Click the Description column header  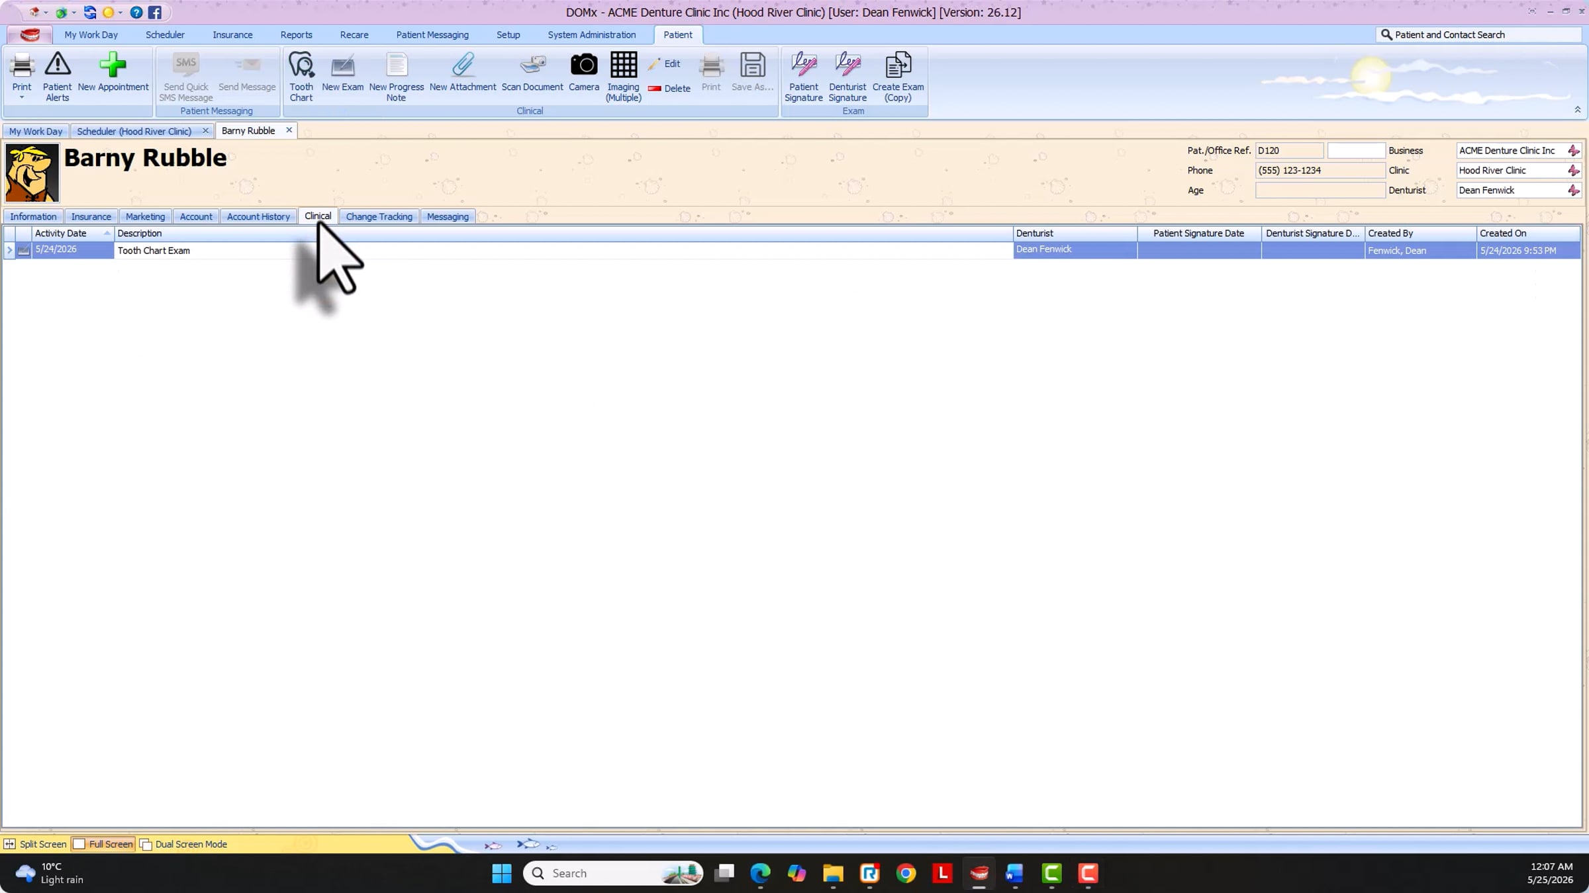pos(563,234)
